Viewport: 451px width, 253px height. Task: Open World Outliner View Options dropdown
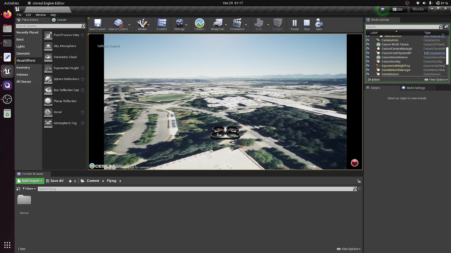(x=436, y=80)
